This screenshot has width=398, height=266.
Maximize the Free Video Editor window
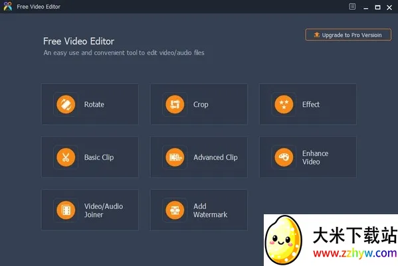point(377,7)
